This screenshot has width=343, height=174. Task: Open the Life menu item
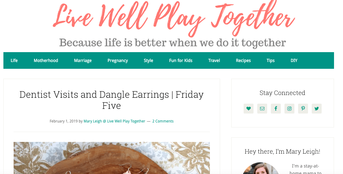point(14,60)
